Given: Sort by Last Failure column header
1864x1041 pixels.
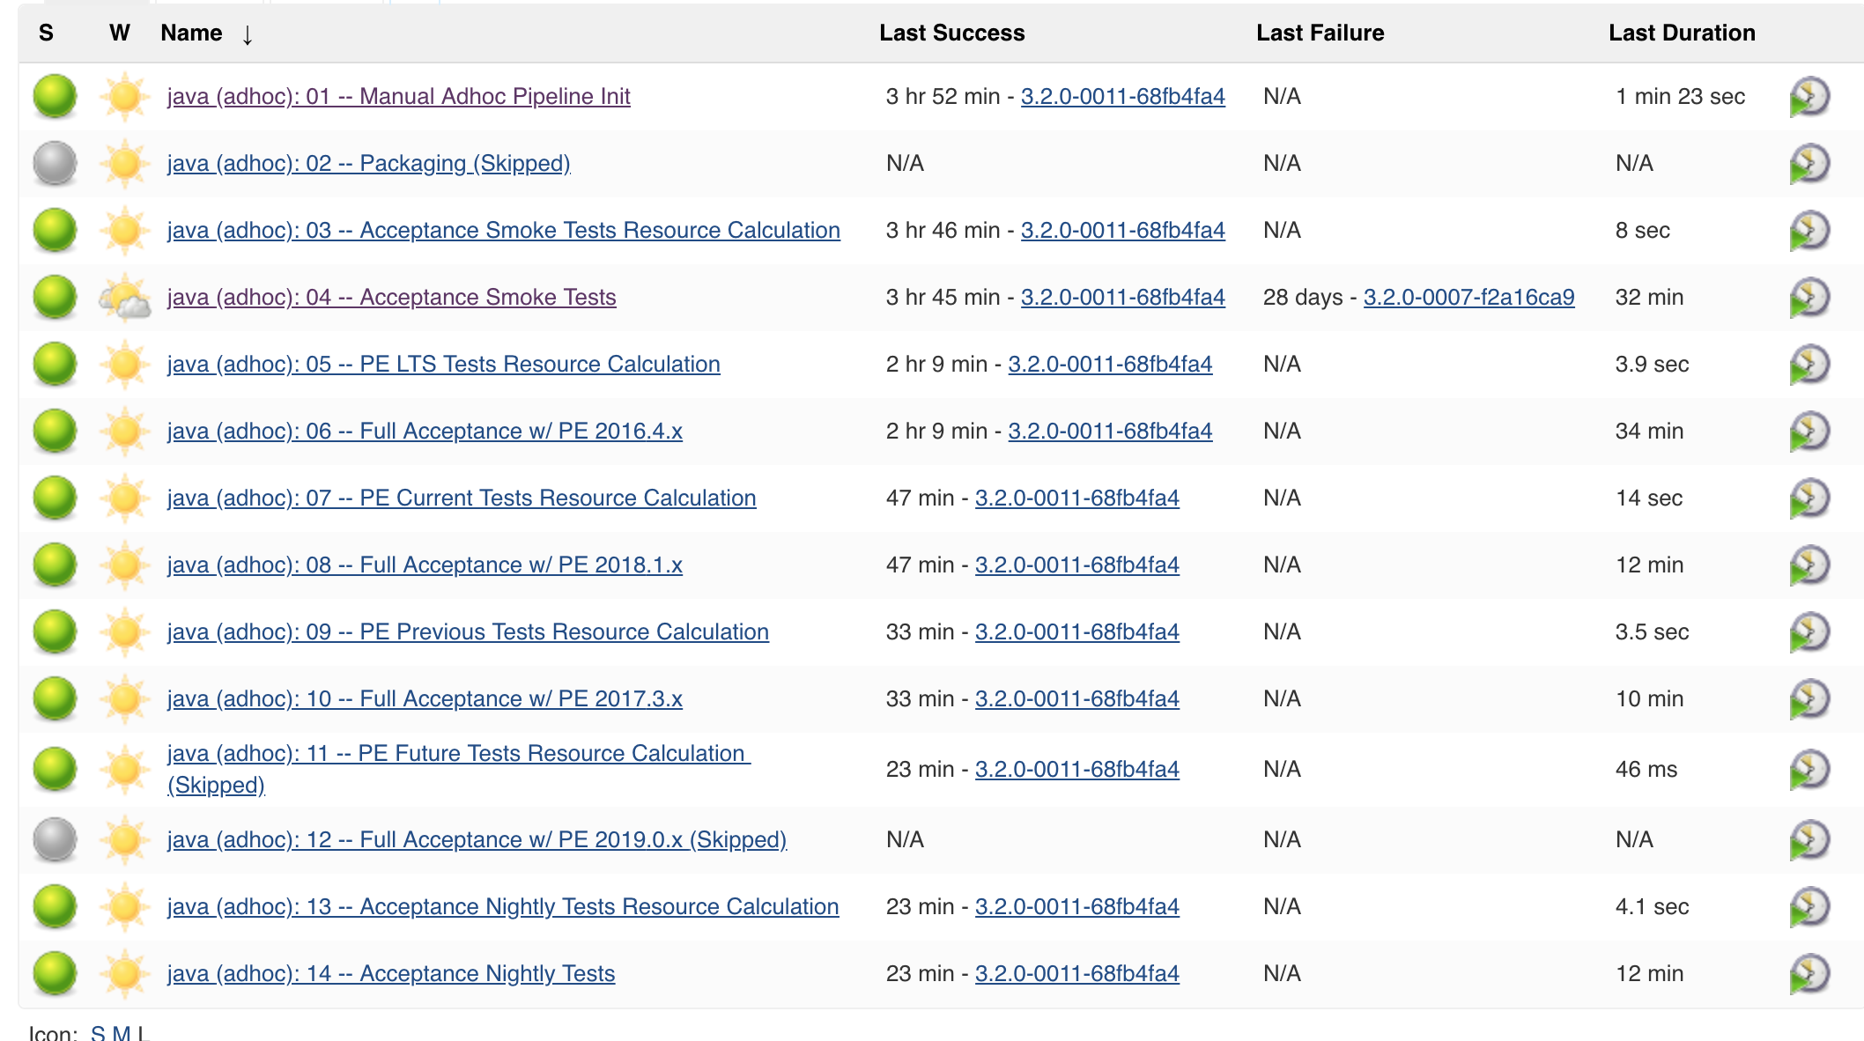Looking at the screenshot, I should click(x=1320, y=33).
